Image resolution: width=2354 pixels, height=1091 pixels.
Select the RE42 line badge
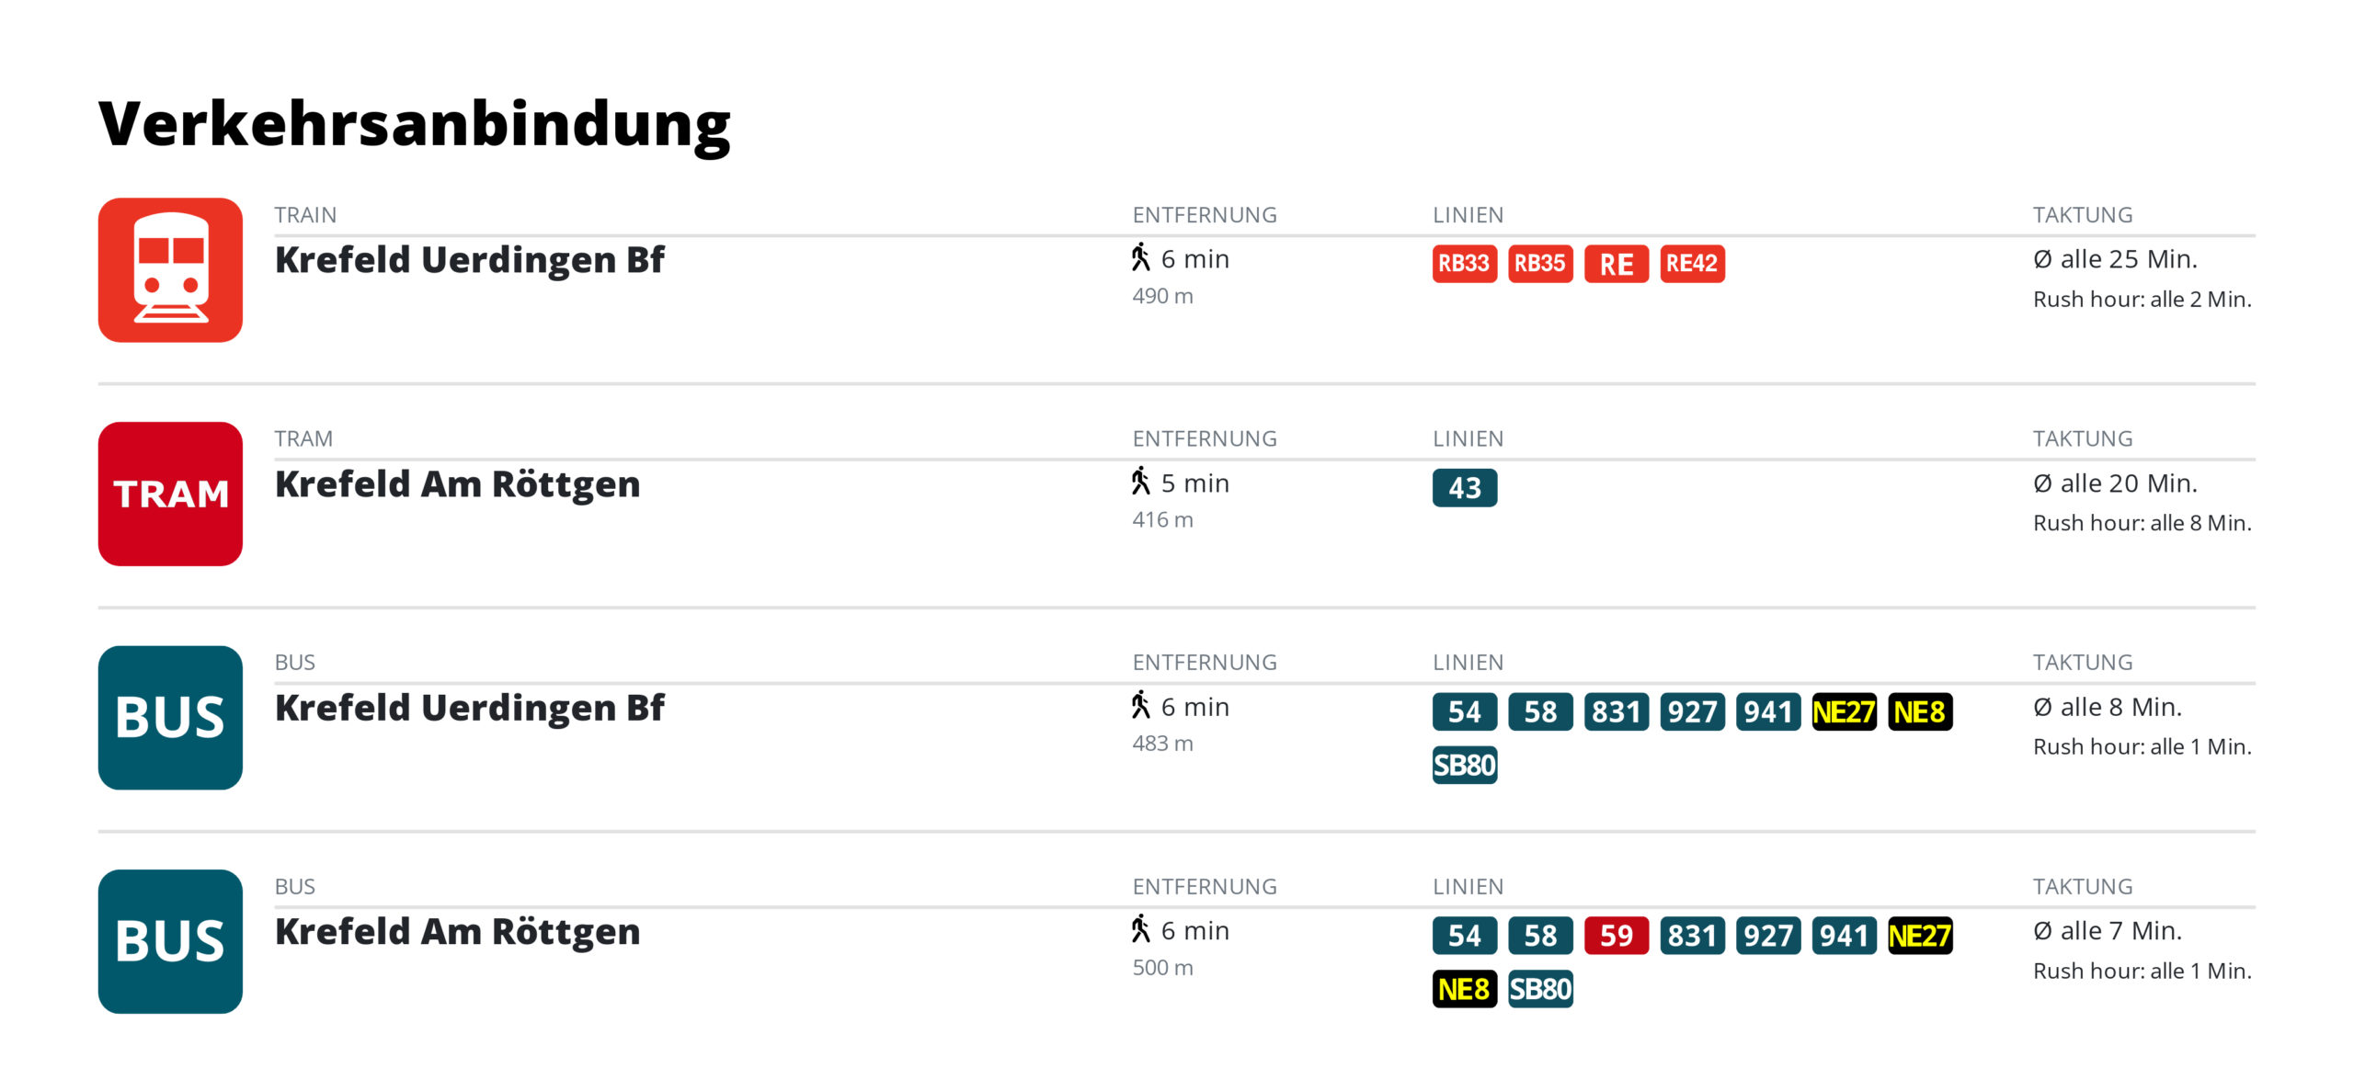point(1692,264)
